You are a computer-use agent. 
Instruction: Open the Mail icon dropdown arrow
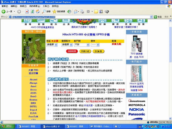coord(78,12)
